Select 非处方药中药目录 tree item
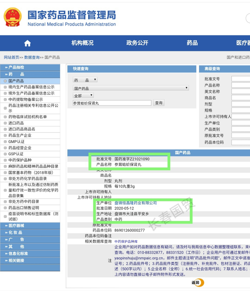The width and height of the screenshot is (250, 291). [24, 201]
